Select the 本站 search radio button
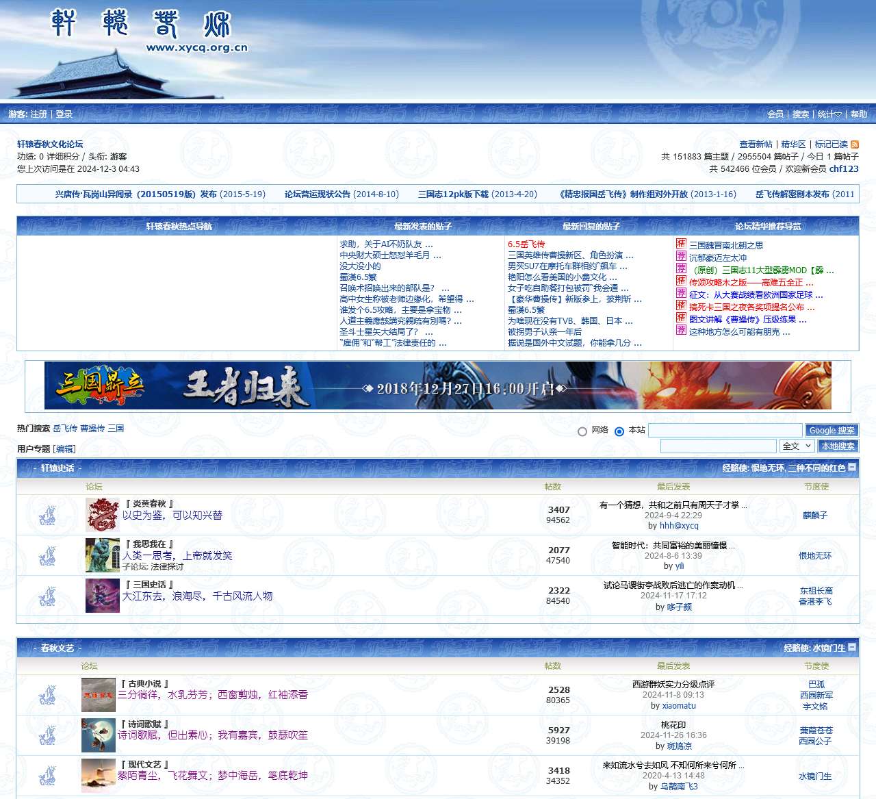Viewport: 876px width, 799px height. click(619, 431)
